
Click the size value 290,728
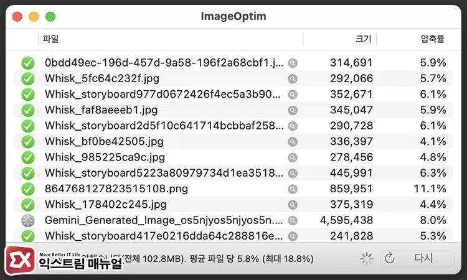point(351,126)
